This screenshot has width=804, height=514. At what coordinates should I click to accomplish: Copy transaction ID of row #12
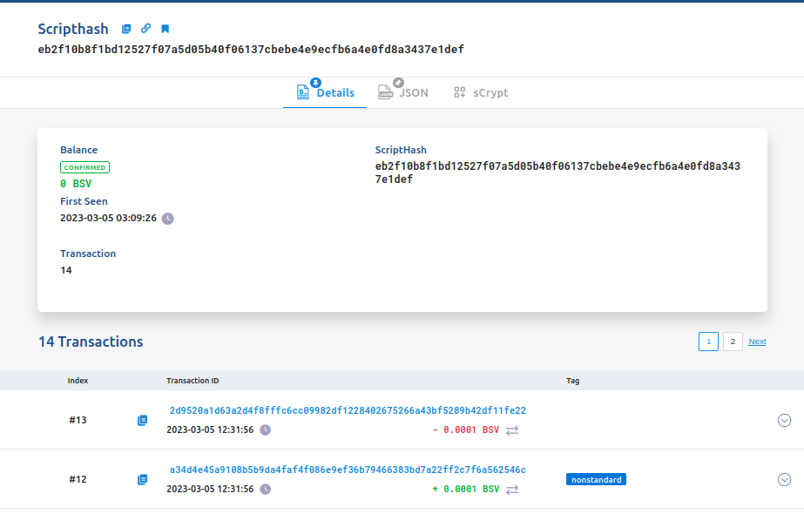[x=142, y=480]
